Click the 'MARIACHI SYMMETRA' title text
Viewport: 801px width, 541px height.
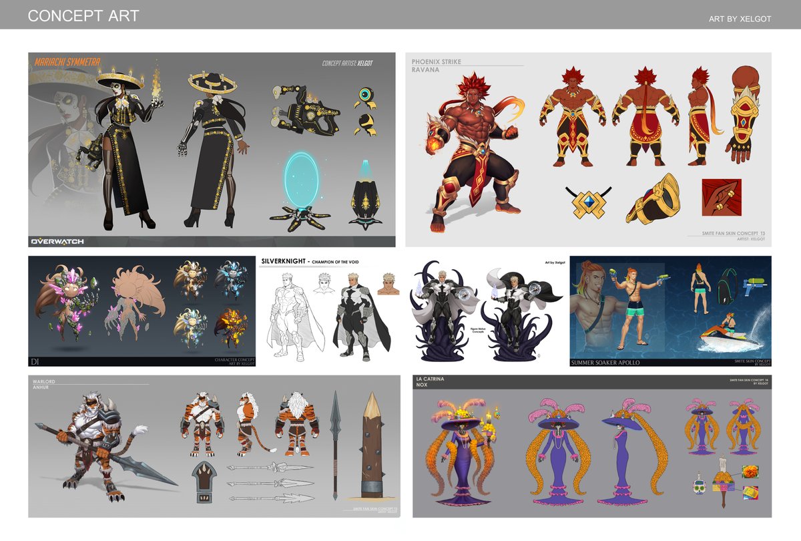click(67, 62)
